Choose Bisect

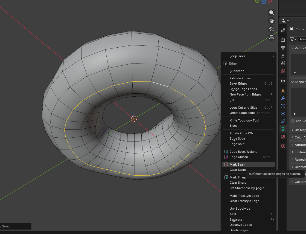pyautogui.click(x=248, y=126)
